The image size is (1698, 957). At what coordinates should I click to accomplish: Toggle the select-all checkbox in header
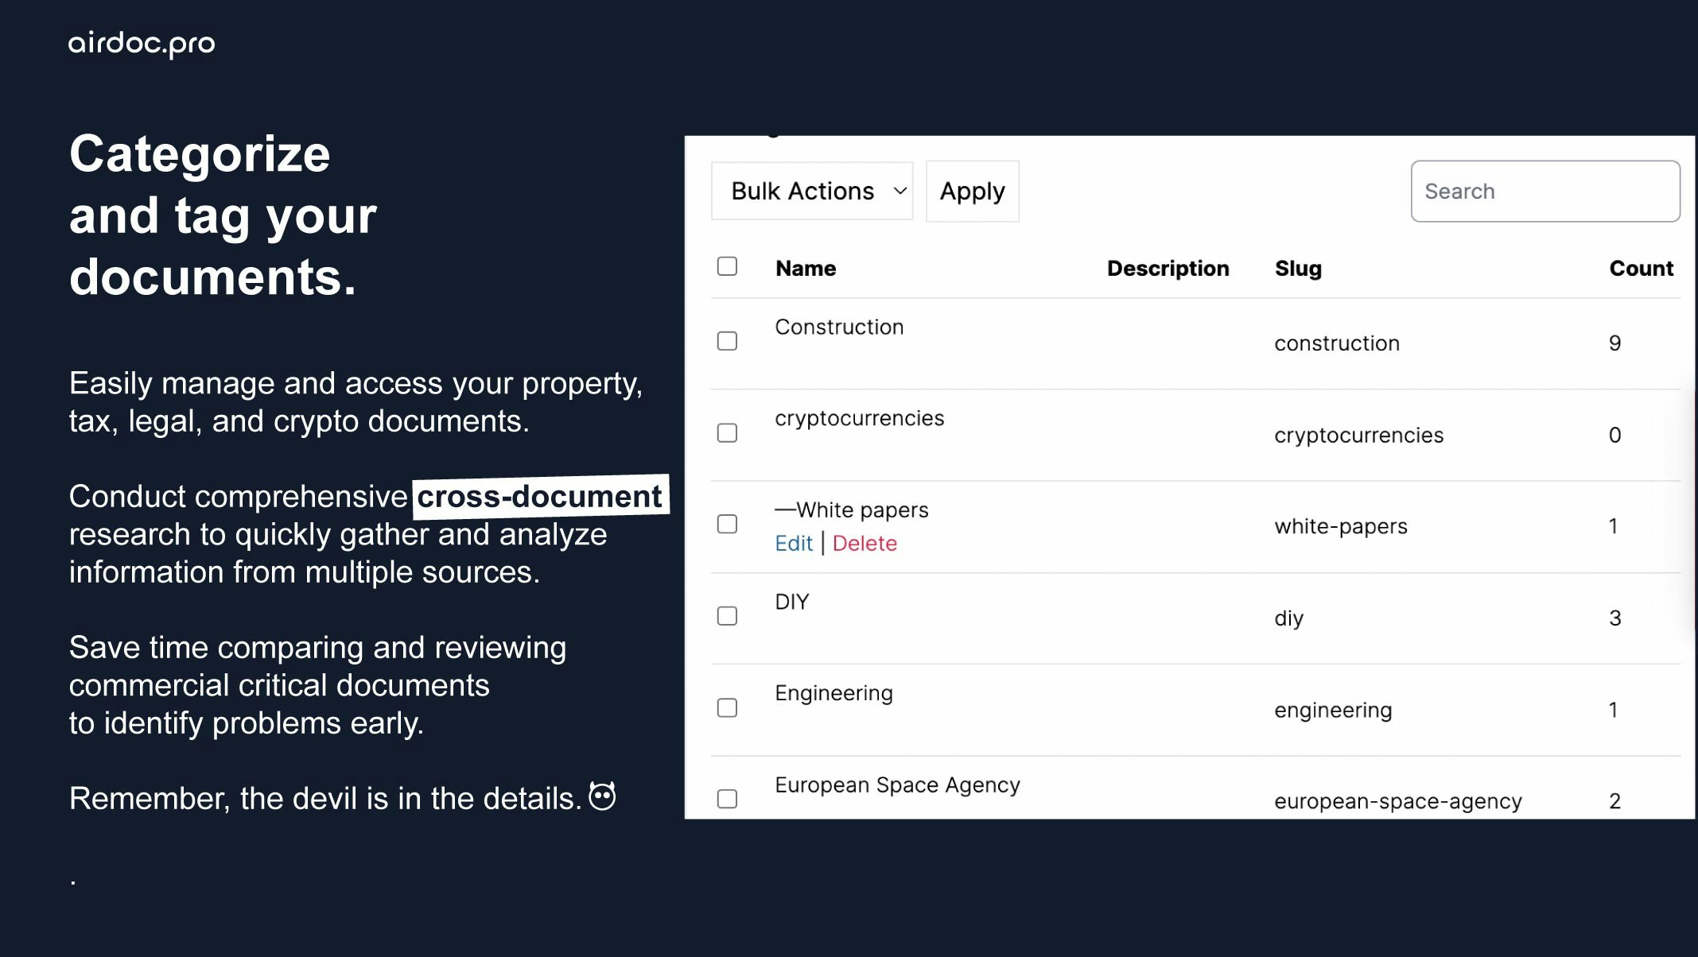[727, 266]
